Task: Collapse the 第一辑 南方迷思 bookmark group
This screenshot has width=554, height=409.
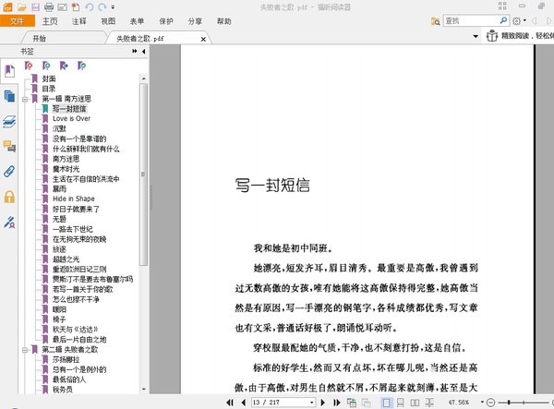Action: pyautogui.click(x=27, y=99)
